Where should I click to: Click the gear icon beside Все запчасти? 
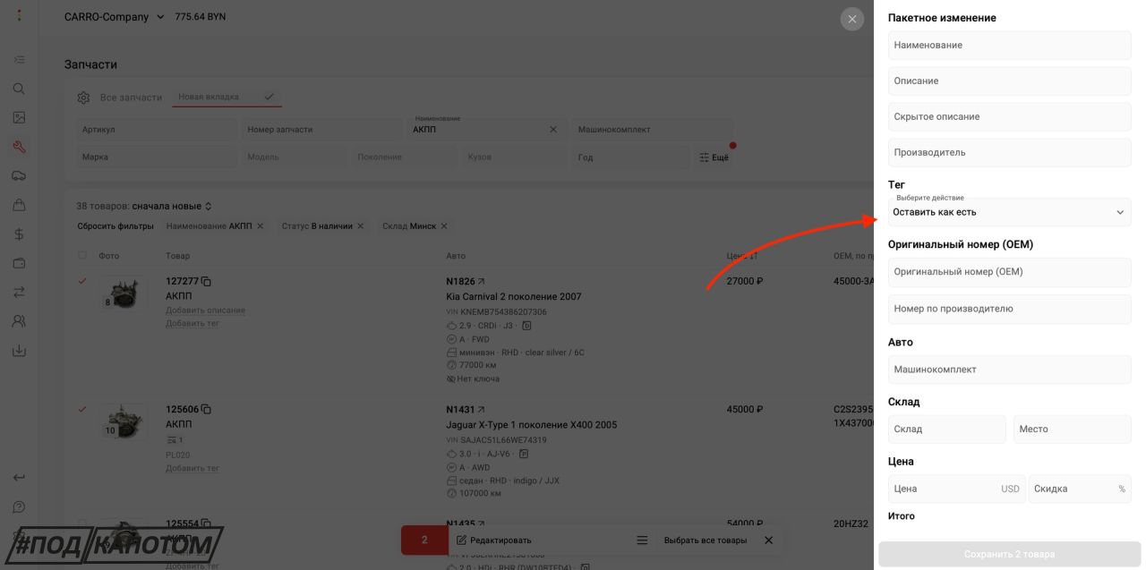83,98
